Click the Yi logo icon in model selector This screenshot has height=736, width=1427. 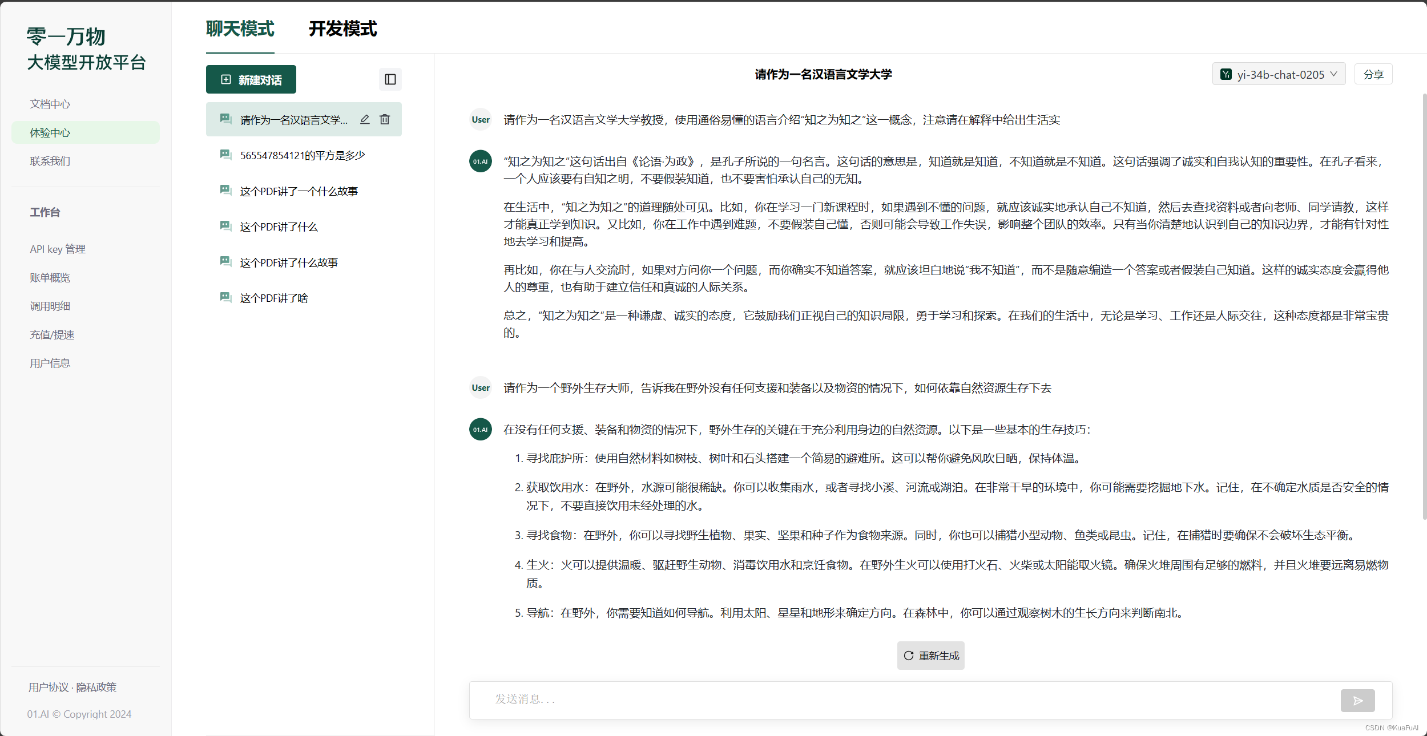point(1226,74)
